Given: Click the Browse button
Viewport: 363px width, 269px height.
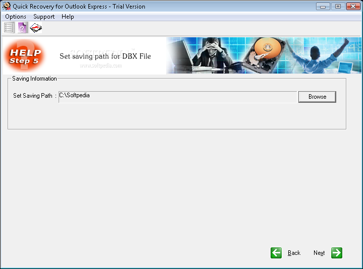Looking at the screenshot, I should 317,97.
